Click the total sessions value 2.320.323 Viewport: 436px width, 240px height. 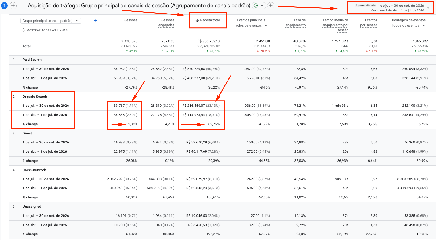click(129, 41)
